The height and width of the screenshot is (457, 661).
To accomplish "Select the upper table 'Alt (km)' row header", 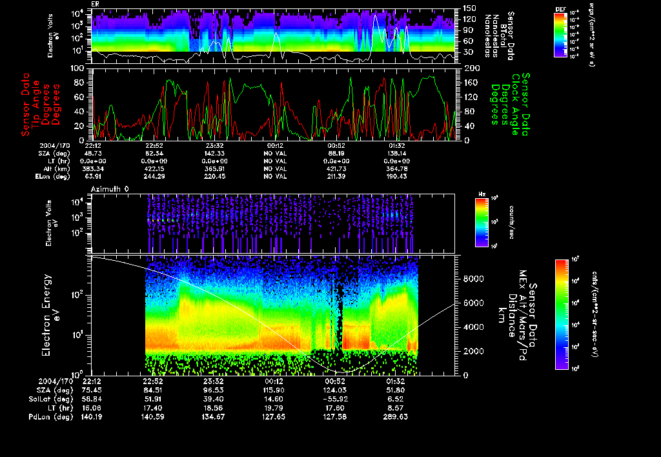I will point(59,168).
